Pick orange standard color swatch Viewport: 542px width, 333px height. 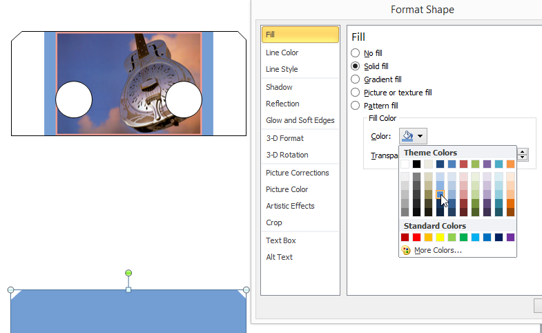tap(428, 237)
